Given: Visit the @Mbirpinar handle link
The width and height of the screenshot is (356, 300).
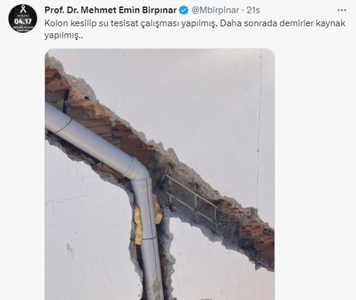Looking at the screenshot, I should [x=215, y=10].
